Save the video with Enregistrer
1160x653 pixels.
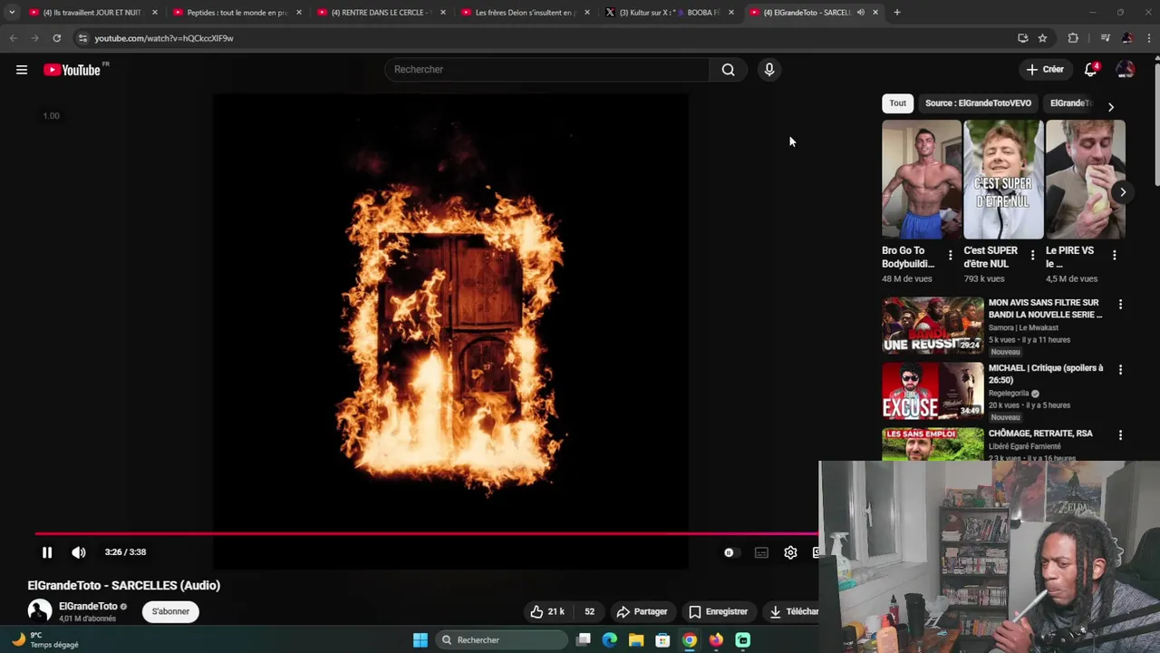tap(719, 611)
